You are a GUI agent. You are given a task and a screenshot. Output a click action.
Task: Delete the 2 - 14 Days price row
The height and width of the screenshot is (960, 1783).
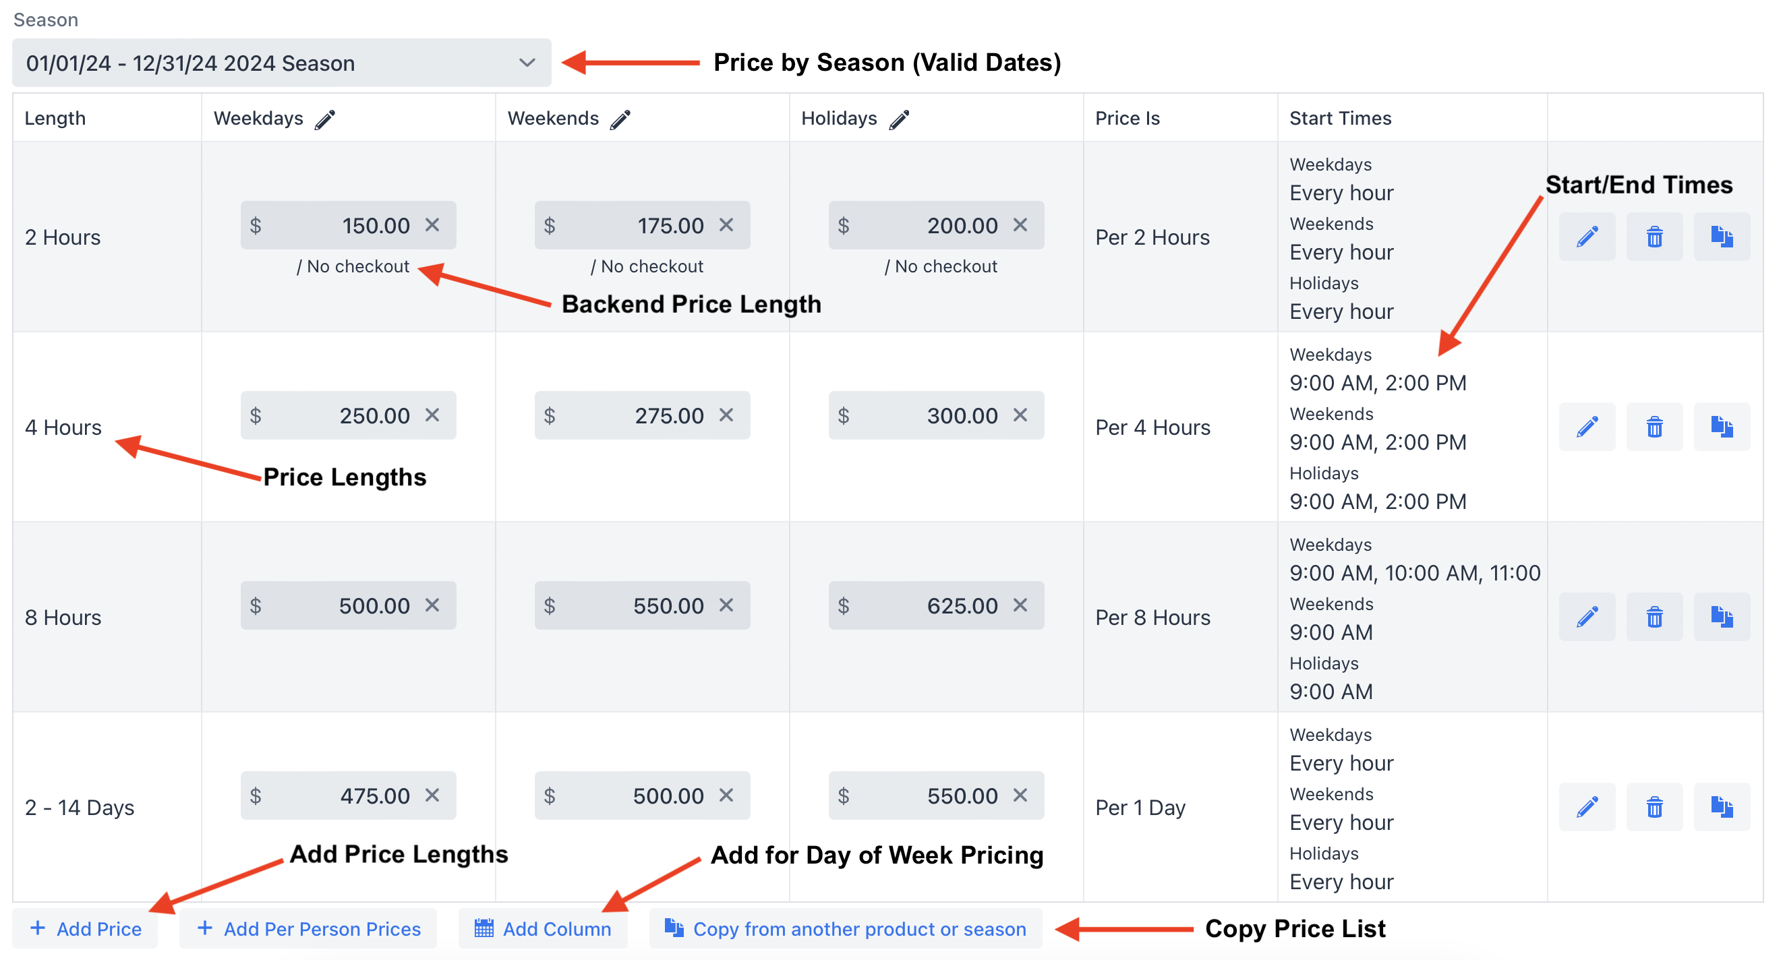pos(1654,807)
